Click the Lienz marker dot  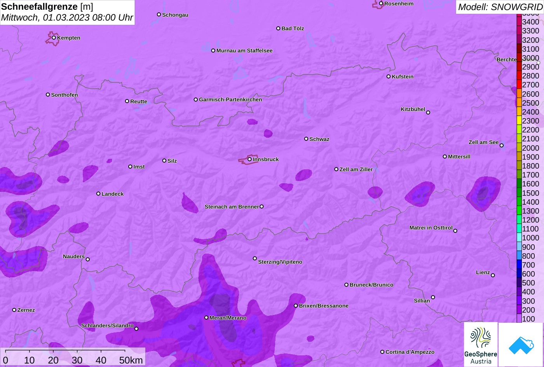(493, 275)
